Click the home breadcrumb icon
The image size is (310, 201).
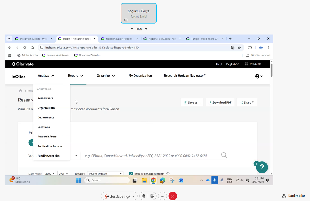(21, 91)
